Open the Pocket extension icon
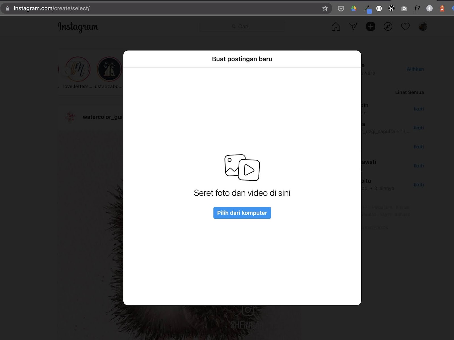Viewport: 454px width, 340px height. click(x=341, y=9)
